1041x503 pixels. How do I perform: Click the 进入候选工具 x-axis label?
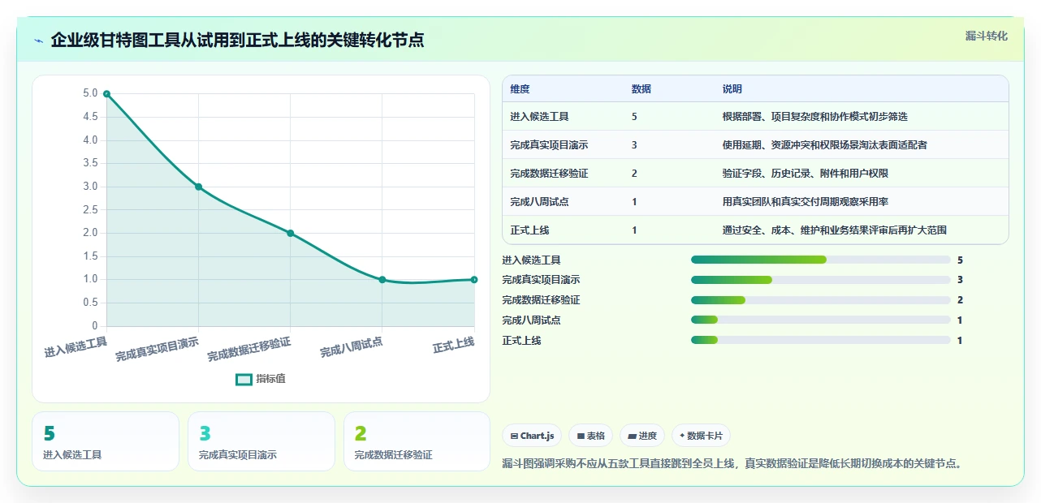[76, 348]
